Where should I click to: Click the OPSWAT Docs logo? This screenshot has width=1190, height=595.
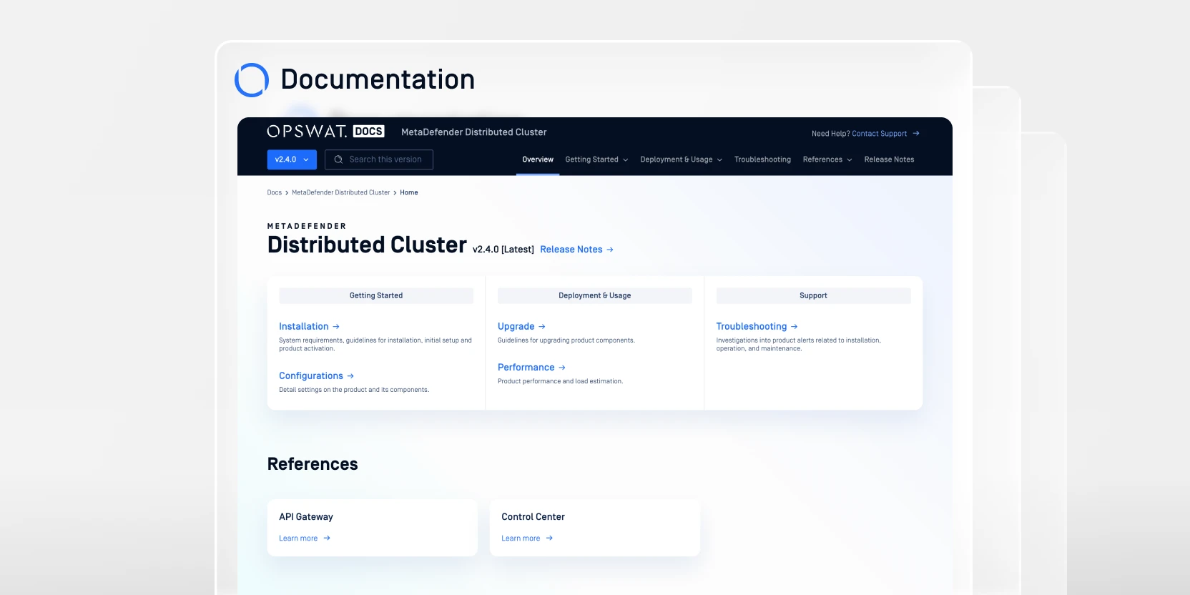(325, 132)
